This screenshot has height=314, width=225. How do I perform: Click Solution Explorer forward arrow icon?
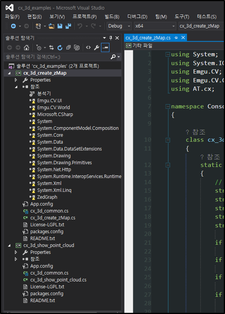(18, 47)
